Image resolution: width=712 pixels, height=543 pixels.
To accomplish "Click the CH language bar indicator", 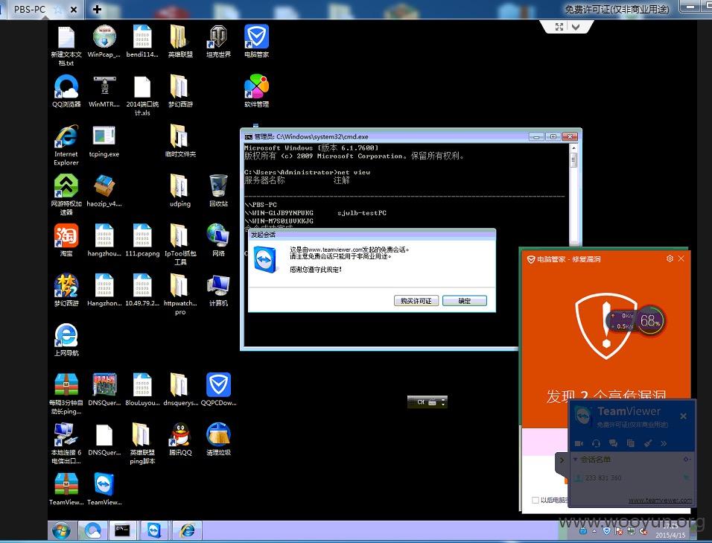I will tap(421, 401).
